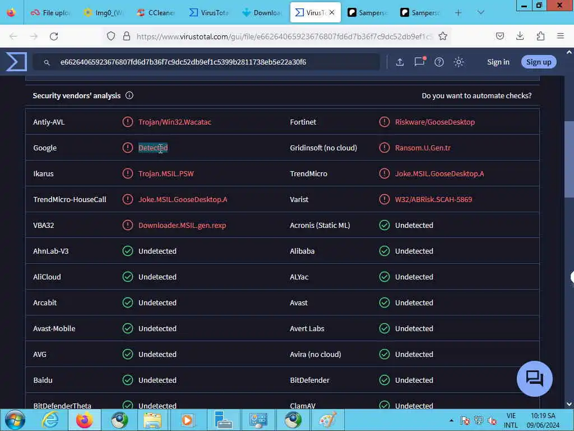
Task: Show hidden system tray icons arrow
Action: pos(451,420)
